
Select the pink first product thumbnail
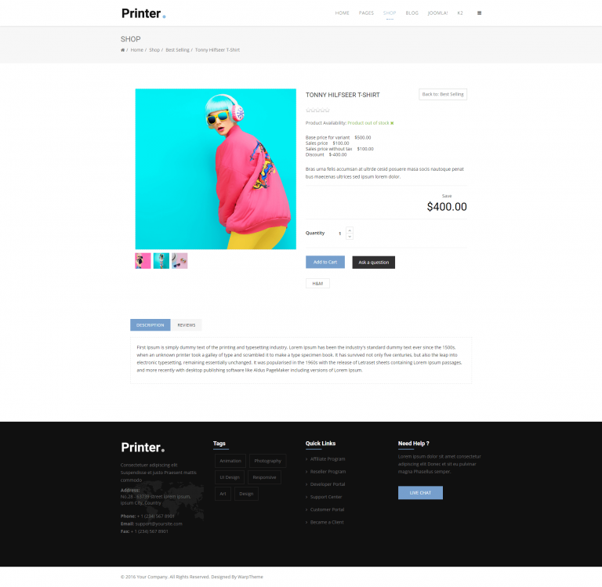(143, 261)
